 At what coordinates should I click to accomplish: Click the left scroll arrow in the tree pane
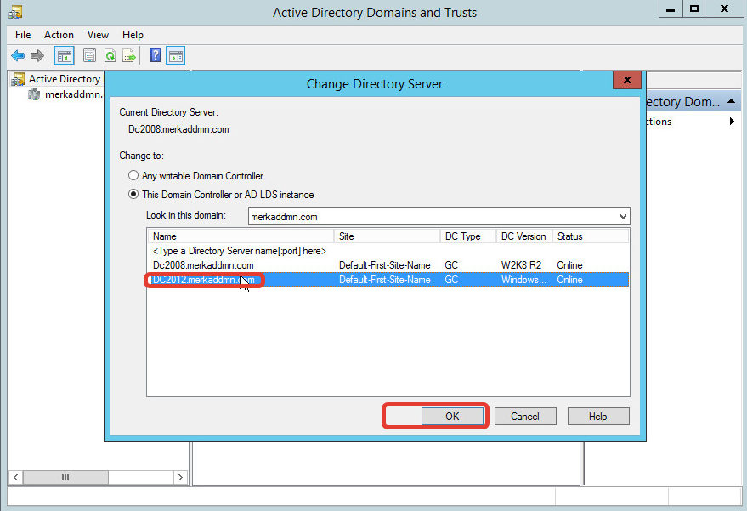click(15, 477)
